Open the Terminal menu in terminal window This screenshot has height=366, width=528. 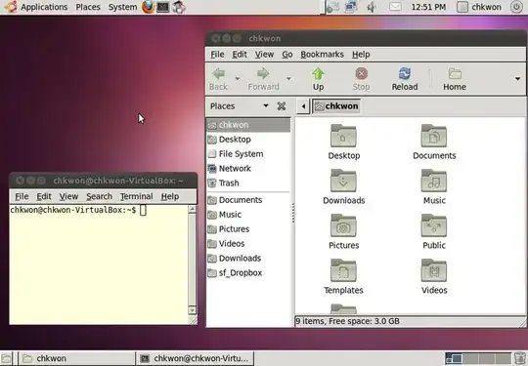click(136, 196)
